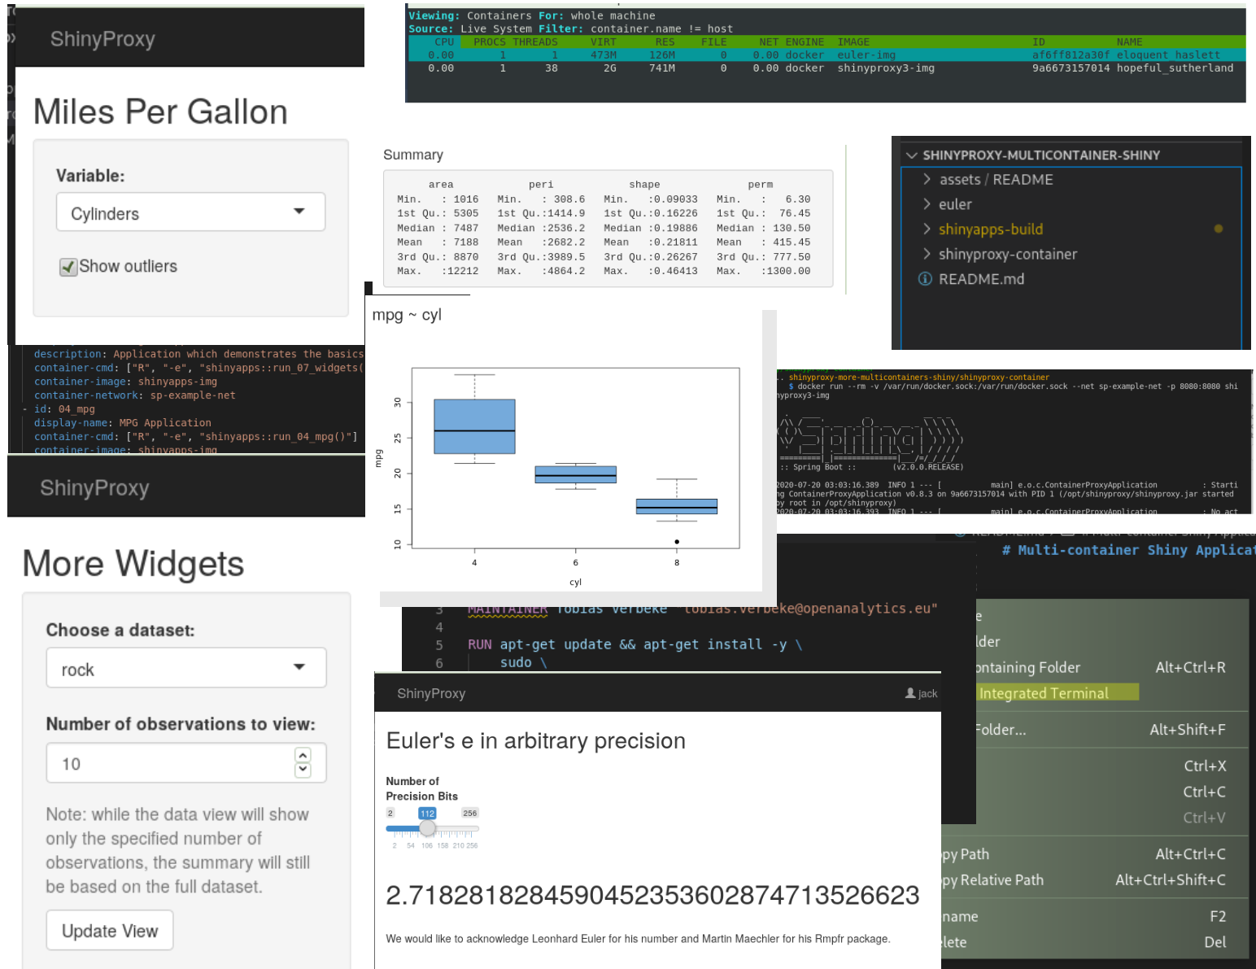This screenshot has height=969, width=1256.
Task: Click the outlier point in cyl 8 boxplot
Action: [x=677, y=542]
